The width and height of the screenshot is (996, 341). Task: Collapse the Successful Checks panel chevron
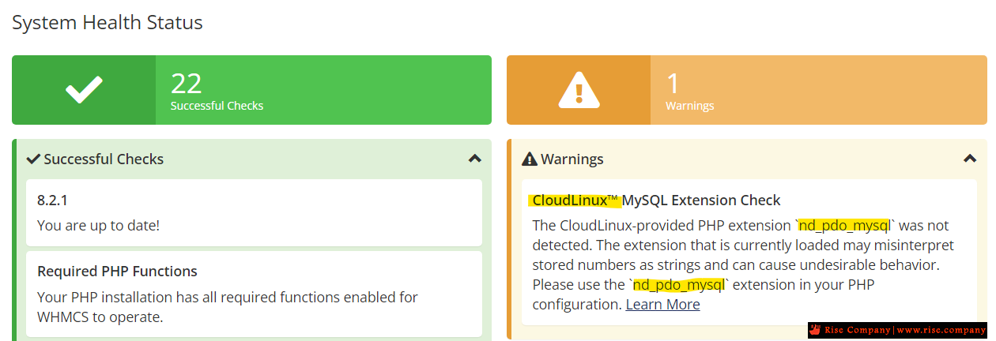click(474, 159)
